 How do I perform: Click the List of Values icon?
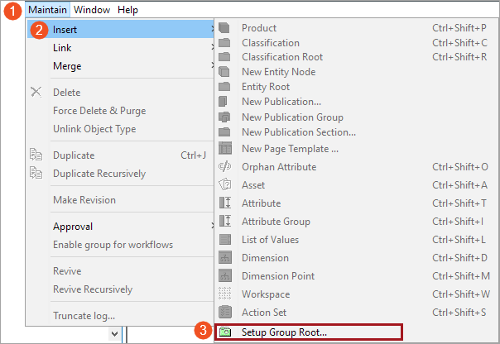pyautogui.click(x=225, y=239)
